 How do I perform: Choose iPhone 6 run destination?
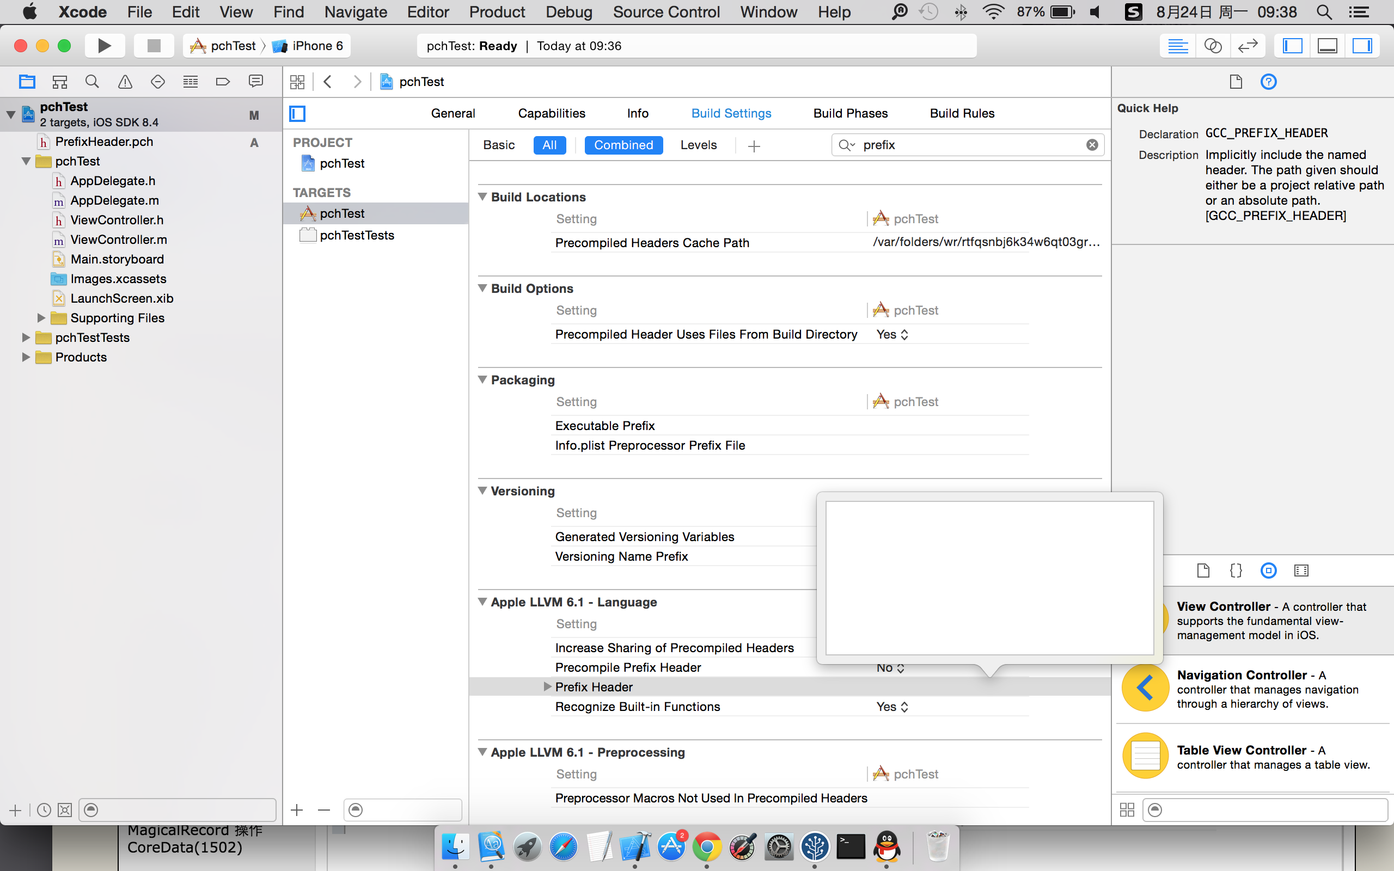point(309,46)
